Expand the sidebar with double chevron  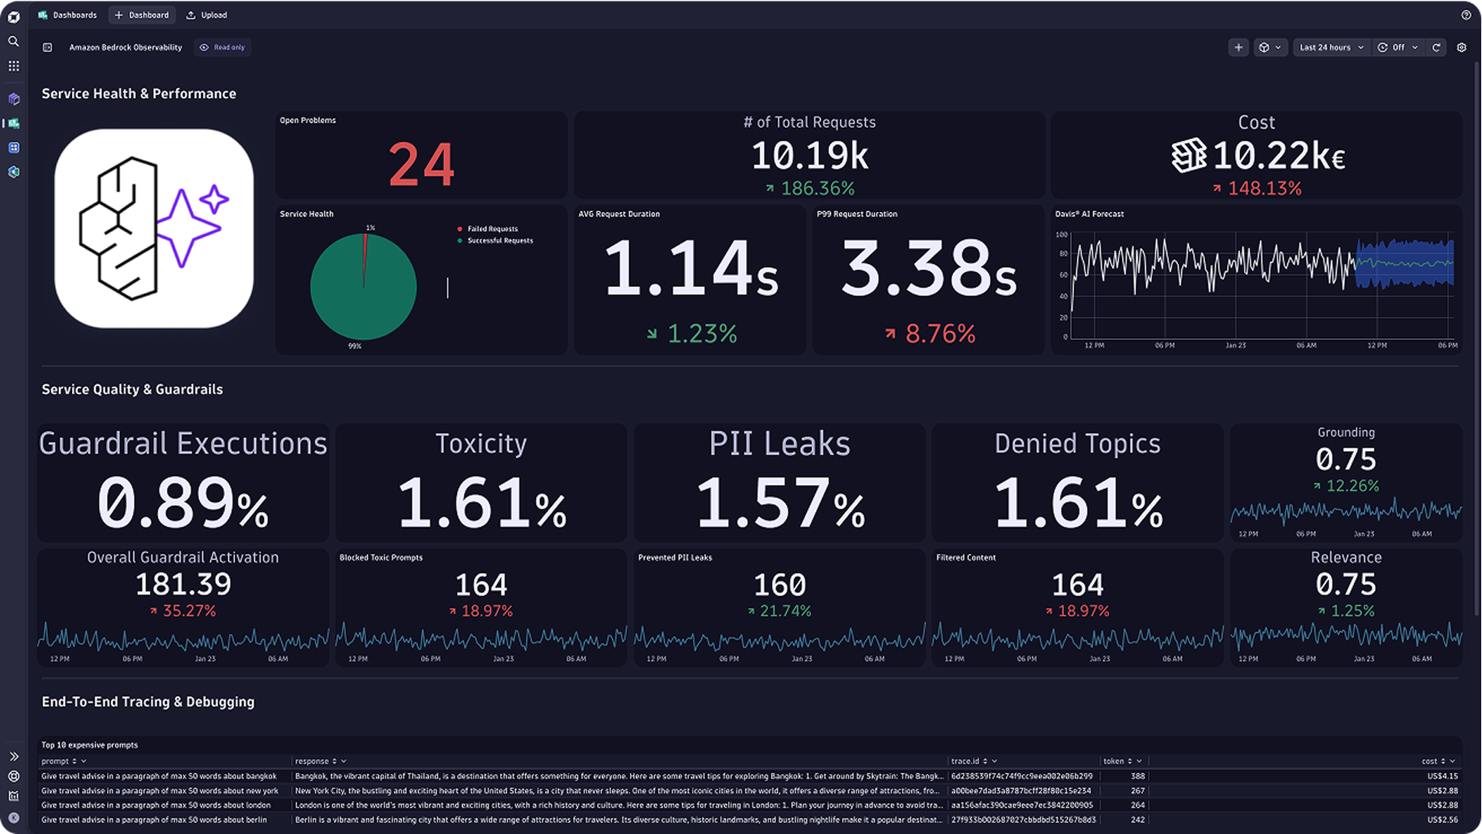point(13,756)
